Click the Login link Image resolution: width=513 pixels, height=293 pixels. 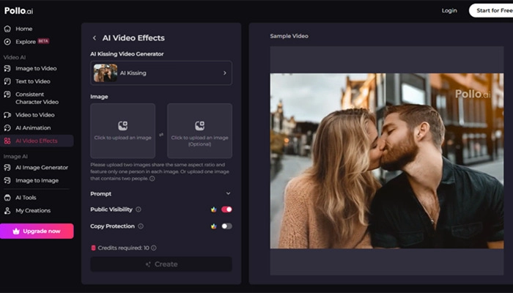tap(449, 10)
